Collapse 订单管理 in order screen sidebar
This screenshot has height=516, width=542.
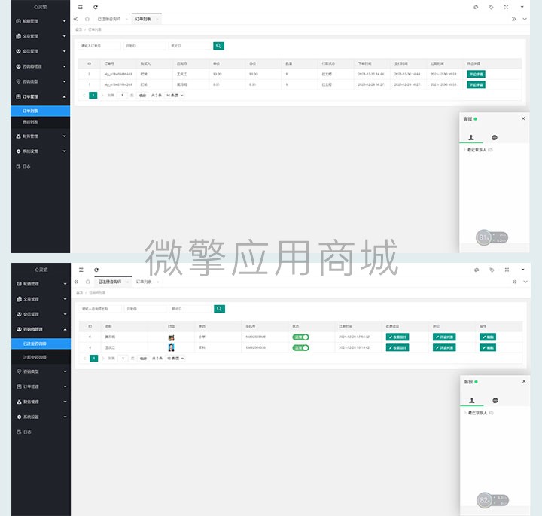pos(40,97)
